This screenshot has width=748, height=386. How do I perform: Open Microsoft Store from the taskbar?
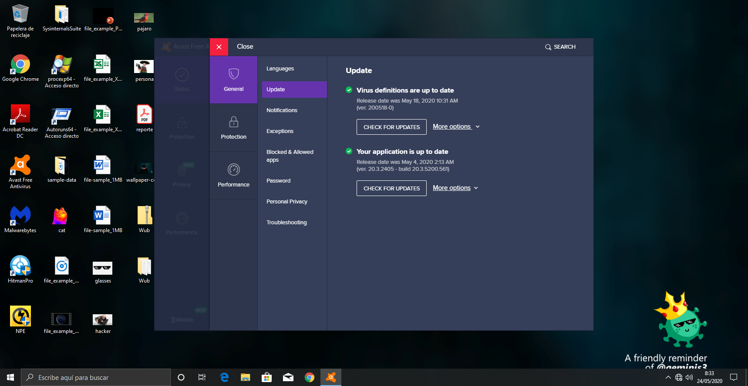pos(267,377)
